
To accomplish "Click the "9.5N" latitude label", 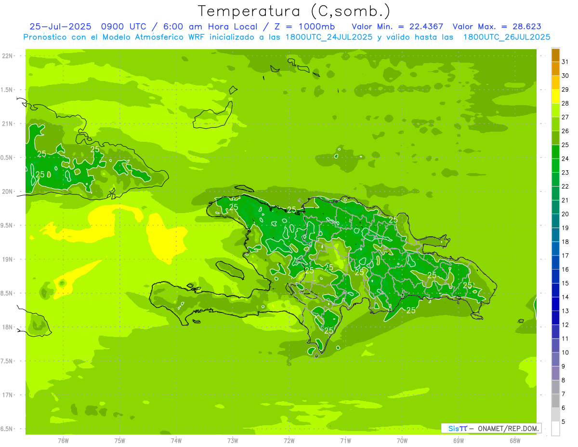I will [x=7, y=226].
